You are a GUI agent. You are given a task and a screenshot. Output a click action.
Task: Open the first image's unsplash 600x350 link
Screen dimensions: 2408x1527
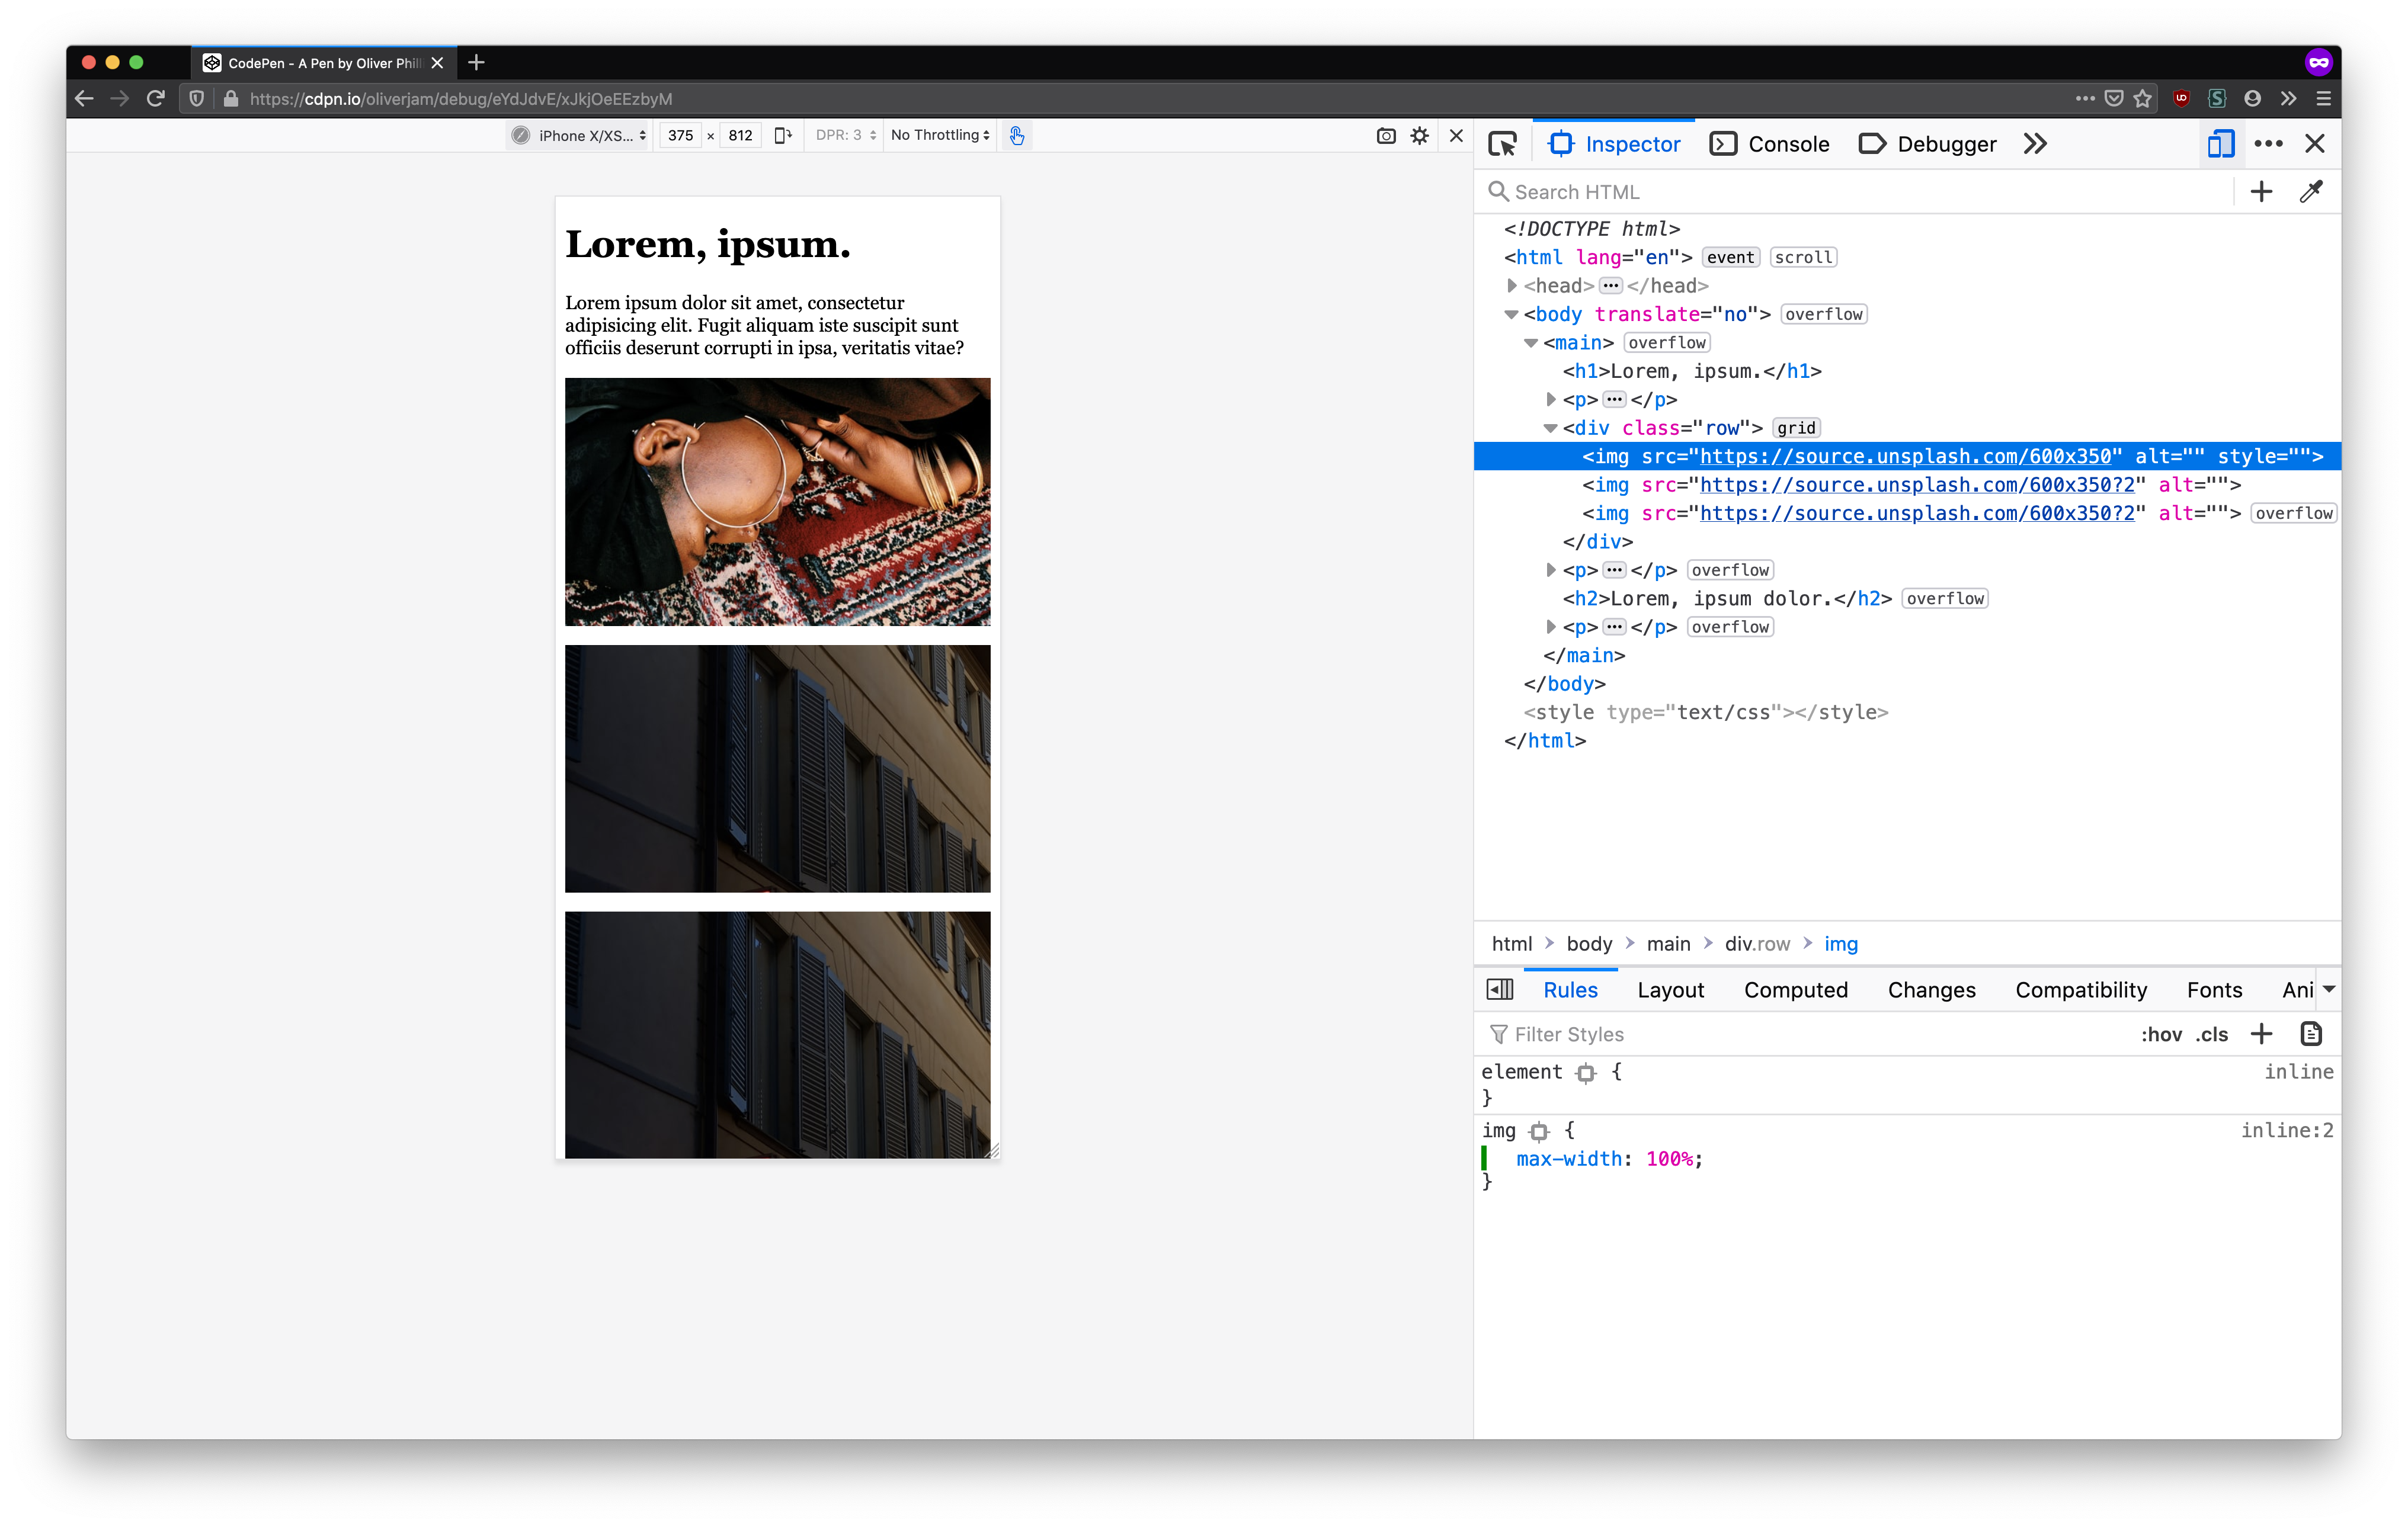(x=1905, y=457)
